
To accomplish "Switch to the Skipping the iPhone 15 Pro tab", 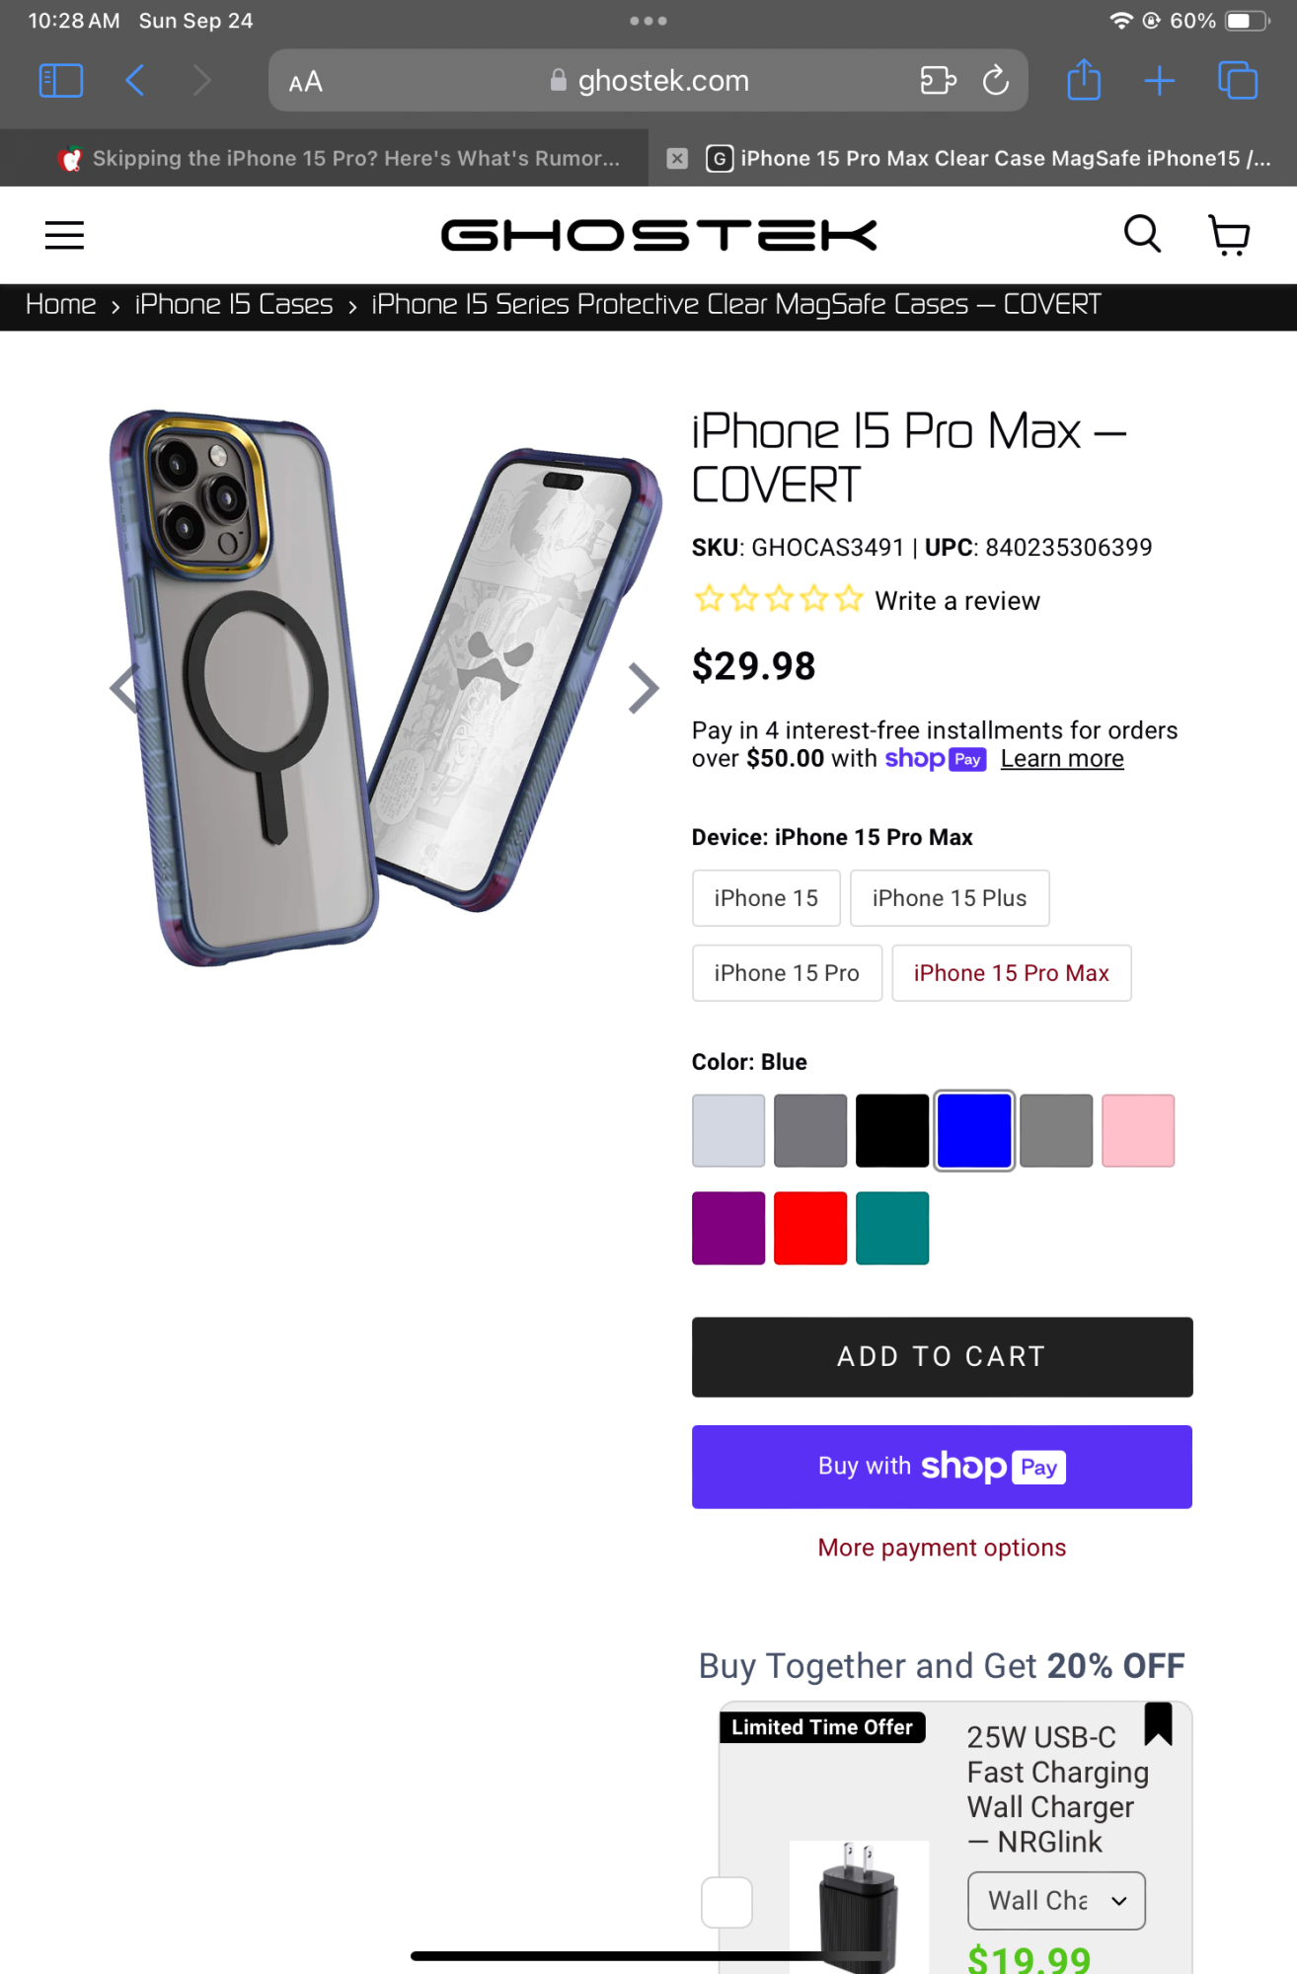I will (339, 158).
